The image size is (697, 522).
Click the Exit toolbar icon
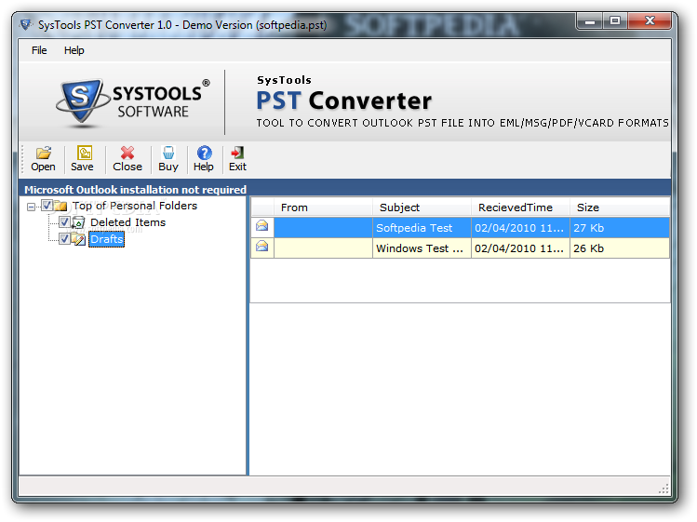point(237,153)
